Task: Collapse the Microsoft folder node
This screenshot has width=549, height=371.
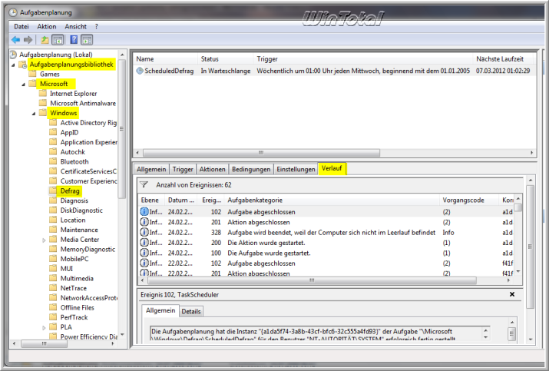Action: [x=24, y=84]
